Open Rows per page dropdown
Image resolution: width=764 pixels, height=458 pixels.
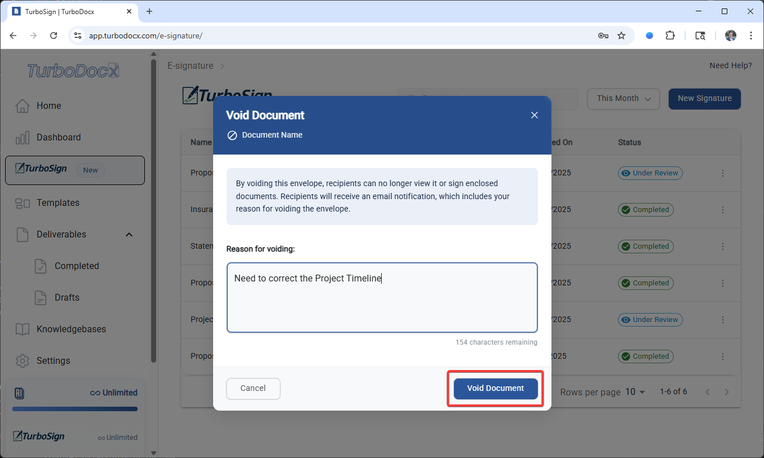click(635, 392)
